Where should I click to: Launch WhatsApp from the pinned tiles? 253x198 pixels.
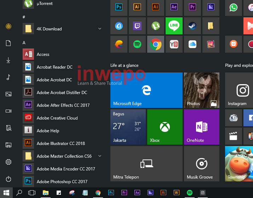click(x=234, y=7)
